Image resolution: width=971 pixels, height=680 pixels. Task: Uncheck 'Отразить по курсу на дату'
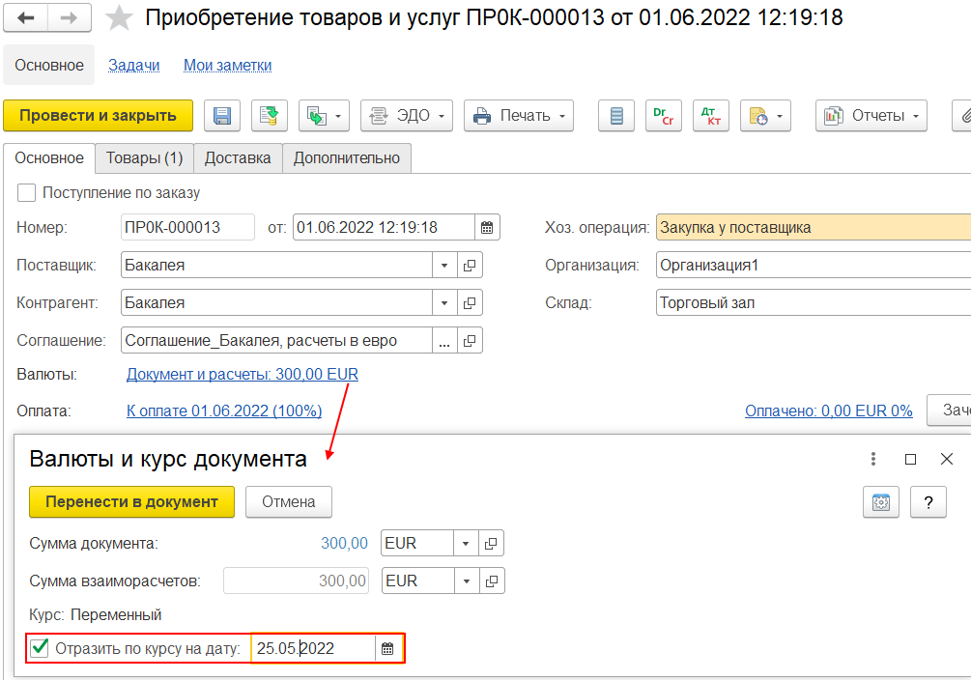[x=41, y=648]
